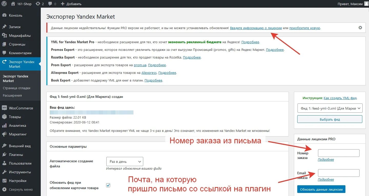369x196 pixels.
Task: Open WooCommerce menu label
Action: (x=21, y=108)
